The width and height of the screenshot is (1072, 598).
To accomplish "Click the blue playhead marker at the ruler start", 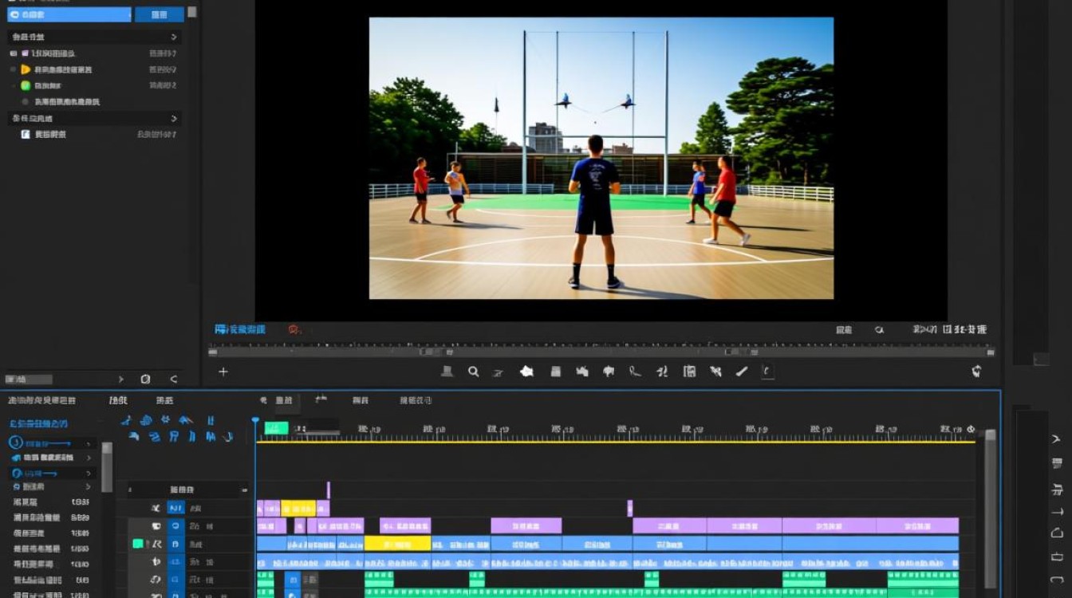I will point(255,420).
